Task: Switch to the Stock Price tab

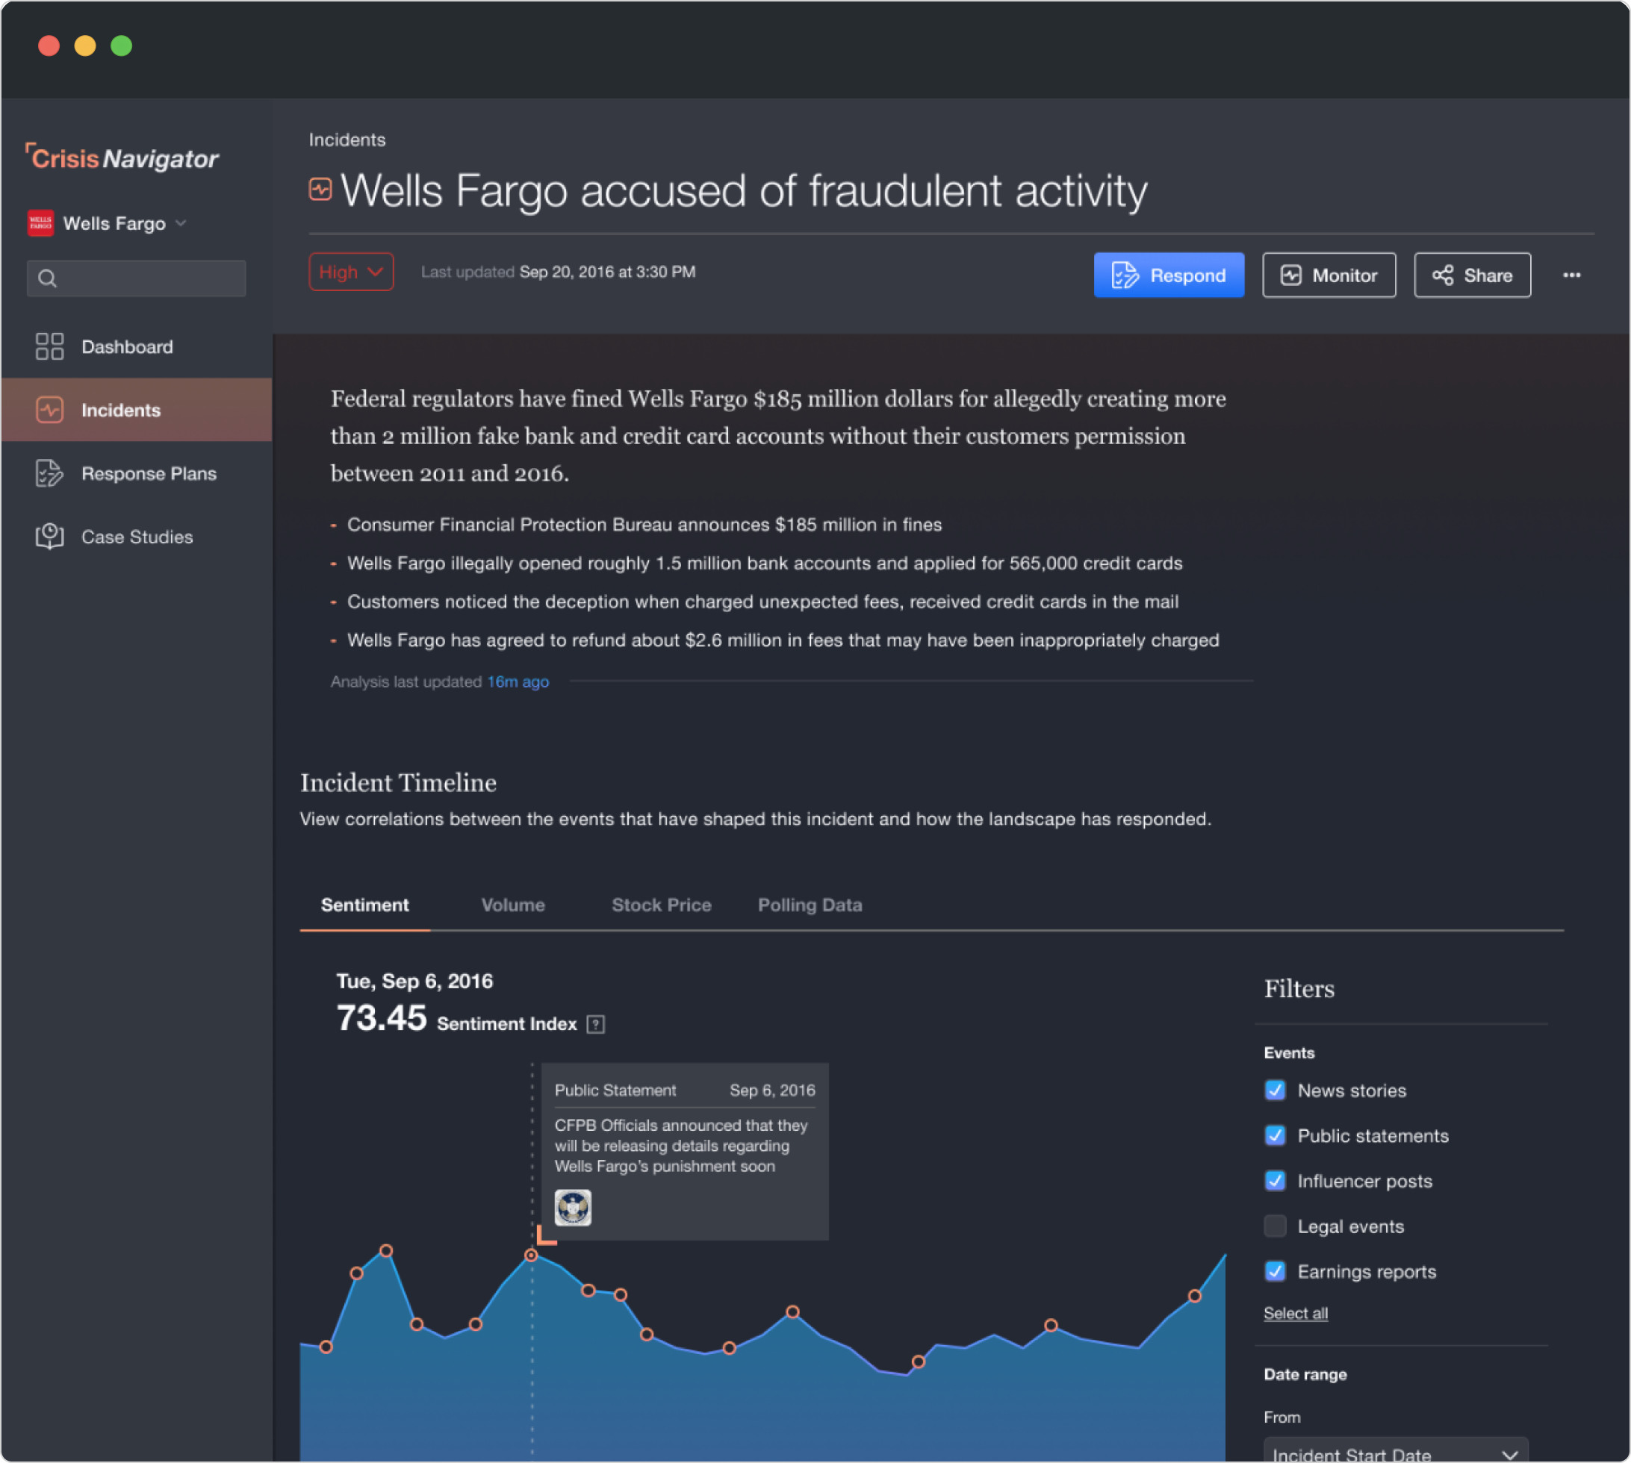Action: (x=661, y=905)
